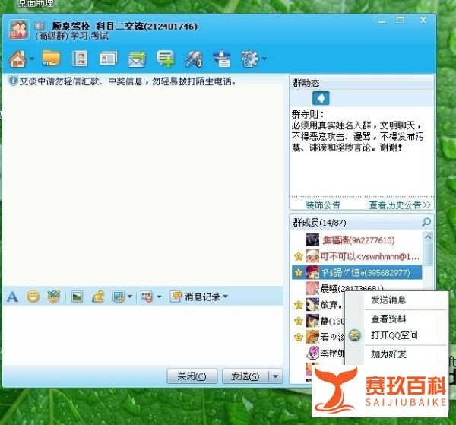Click the 发送(S) button
The image size is (456, 425).
(245, 376)
